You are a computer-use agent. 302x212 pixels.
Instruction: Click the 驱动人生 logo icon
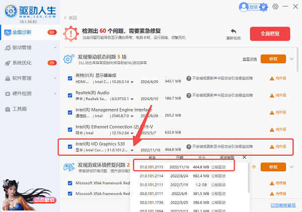pos(11,12)
